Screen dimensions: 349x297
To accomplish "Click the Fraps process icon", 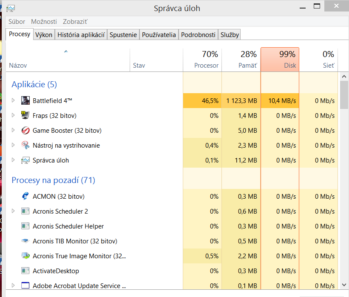I will coord(25,115).
